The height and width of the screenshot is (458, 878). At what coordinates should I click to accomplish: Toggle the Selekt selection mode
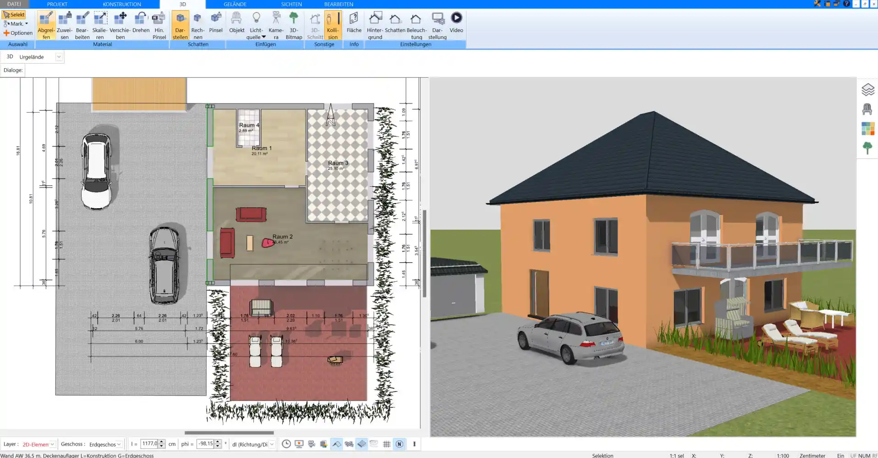coord(14,15)
